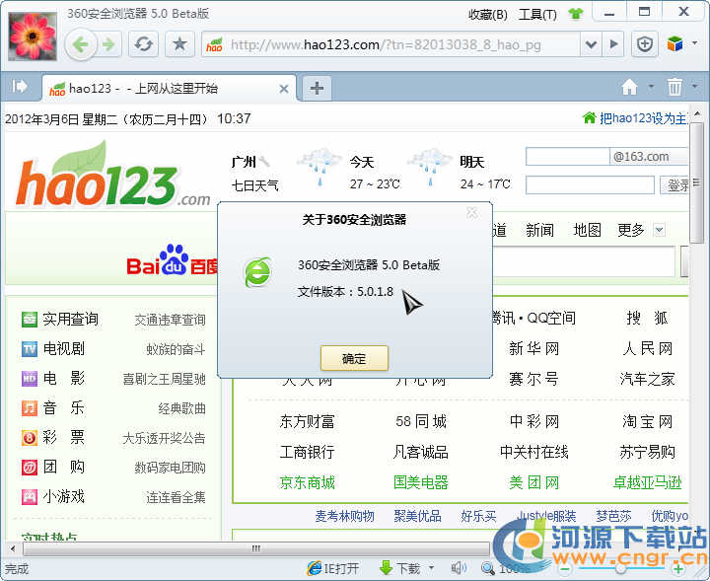
Task: Open the 新闻 search category tab
Action: [539, 230]
